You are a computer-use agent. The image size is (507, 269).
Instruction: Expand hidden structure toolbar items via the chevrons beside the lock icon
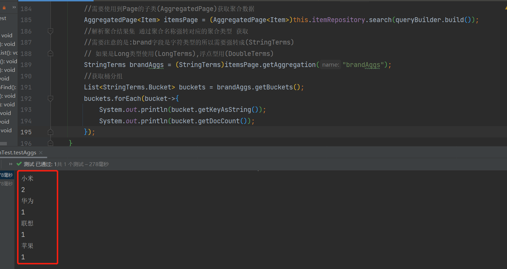tap(14, 7)
